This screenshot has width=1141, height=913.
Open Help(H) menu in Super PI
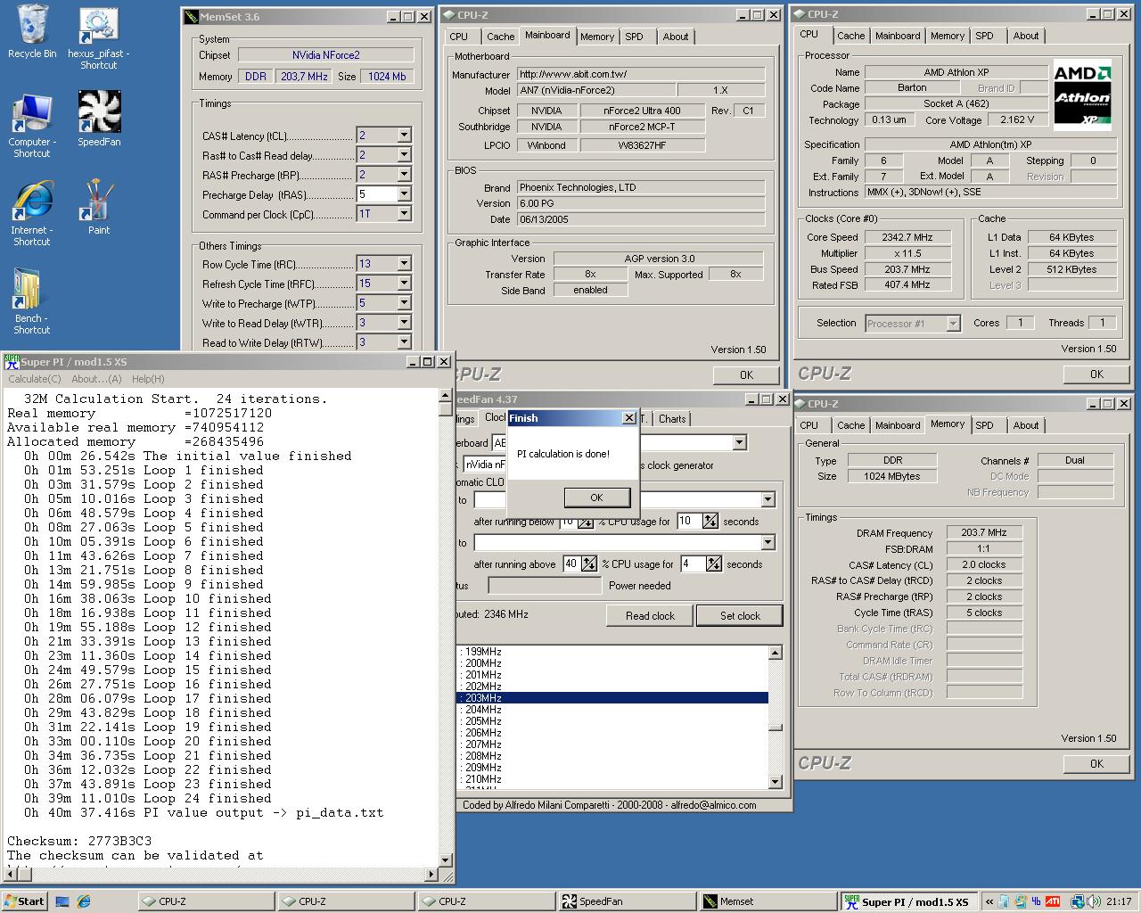tap(148, 379)
